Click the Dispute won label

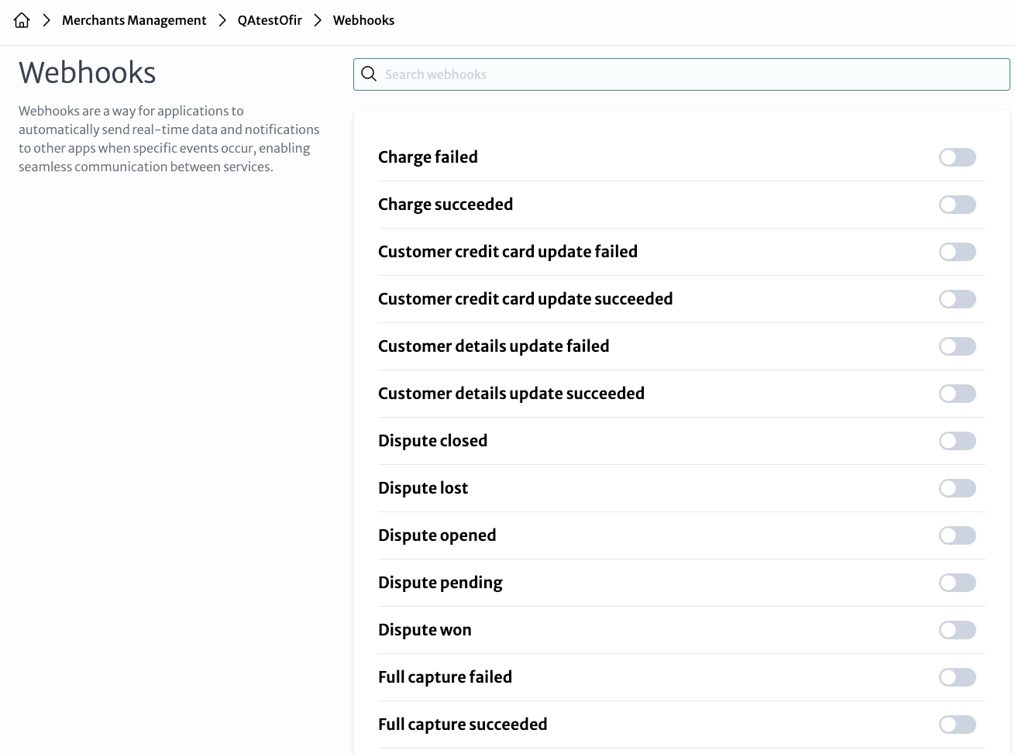(425, 630)
